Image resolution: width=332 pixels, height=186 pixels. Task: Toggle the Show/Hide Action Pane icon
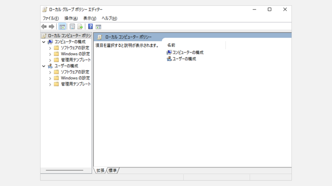pos(98,26)
